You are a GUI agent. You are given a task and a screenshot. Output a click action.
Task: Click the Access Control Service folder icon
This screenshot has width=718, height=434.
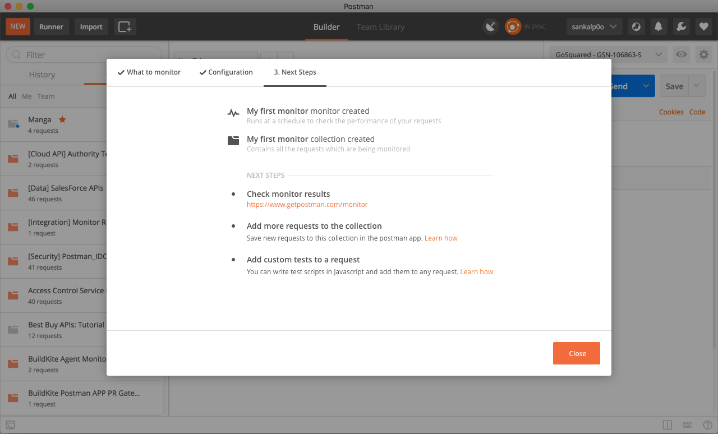tap(13, 296)
